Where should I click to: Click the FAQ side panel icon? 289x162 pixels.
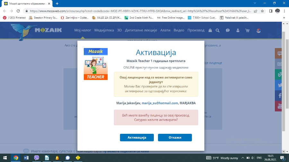(x=278, y=53)
